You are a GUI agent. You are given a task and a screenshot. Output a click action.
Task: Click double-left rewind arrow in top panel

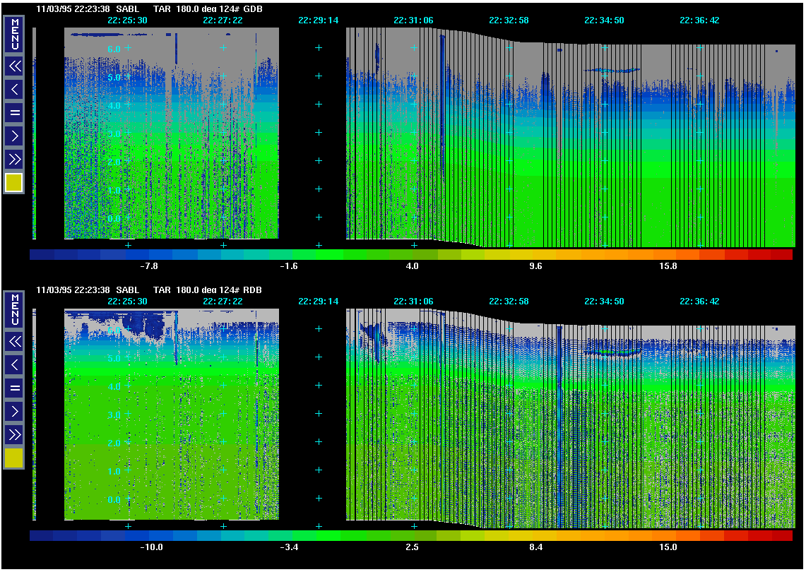14,66
